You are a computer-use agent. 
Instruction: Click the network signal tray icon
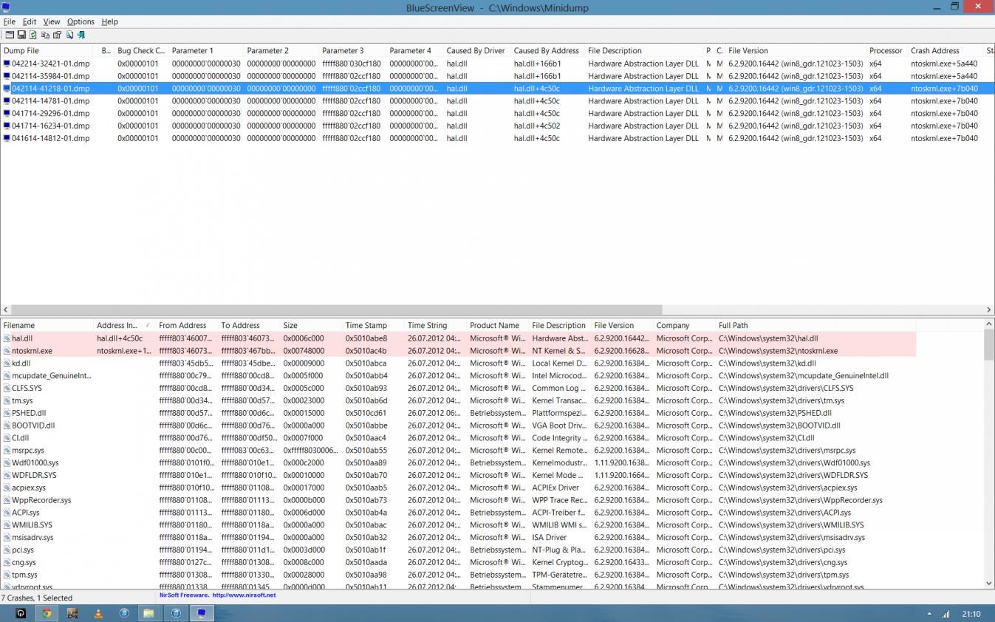pos(946,614)
